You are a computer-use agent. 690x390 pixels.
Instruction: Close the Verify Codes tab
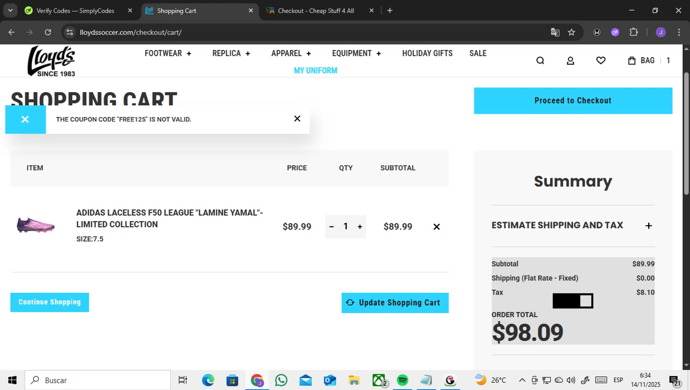[130, 11]
